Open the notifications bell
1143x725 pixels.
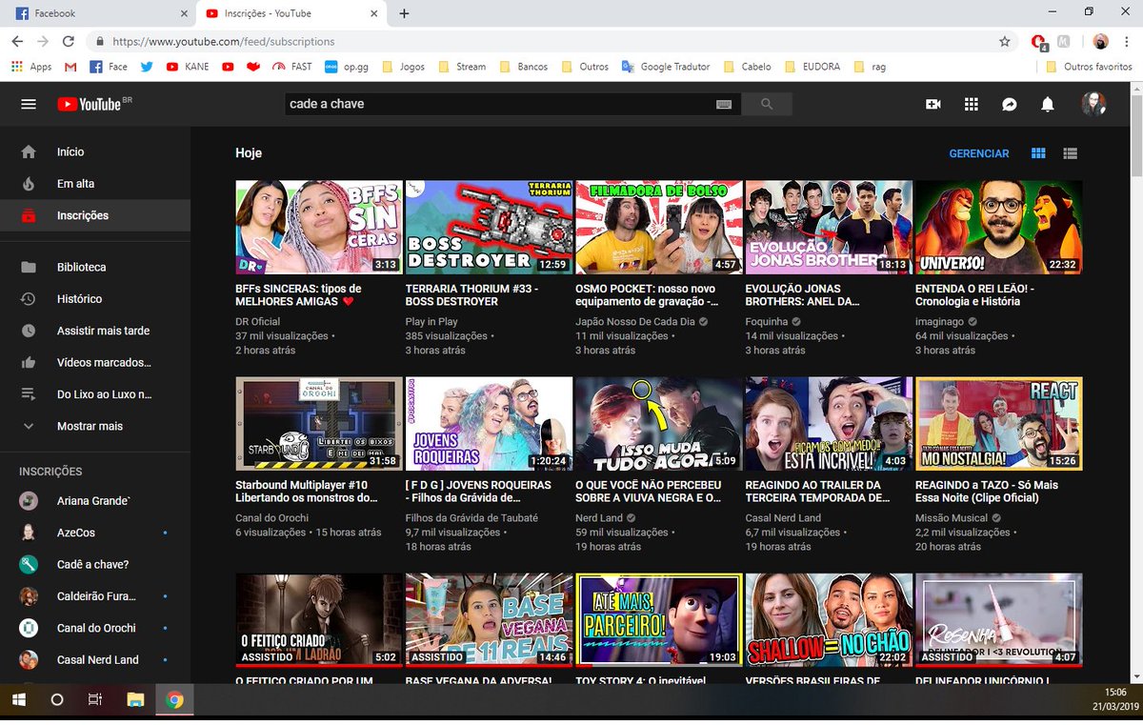click(1048, 104)
